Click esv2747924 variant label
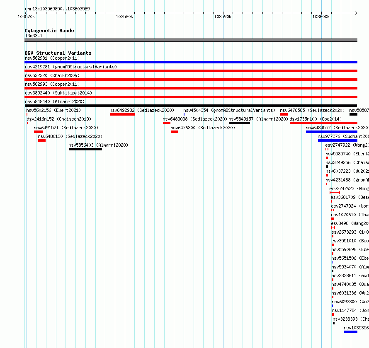Screen dimensions: 369x348 tap(350, 206)
